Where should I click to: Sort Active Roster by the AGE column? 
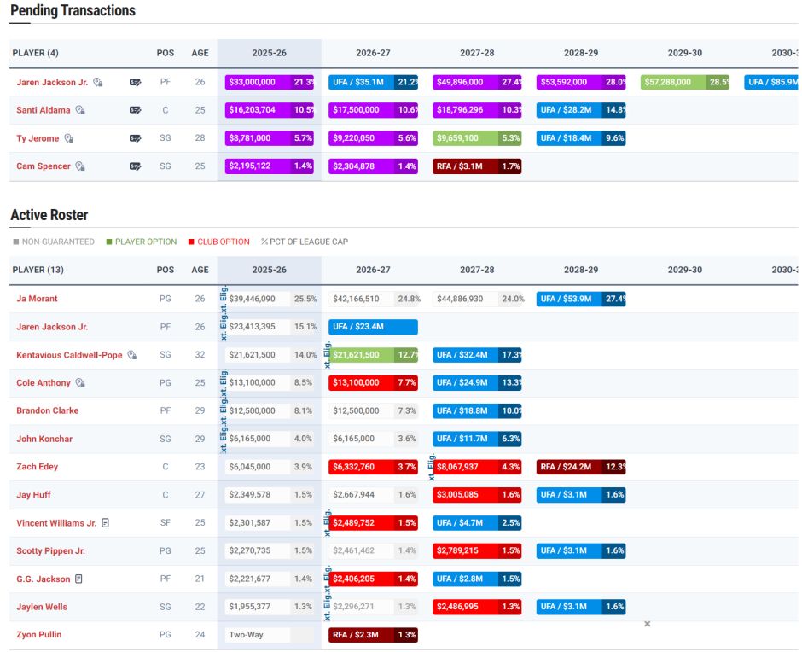(200, 270)
